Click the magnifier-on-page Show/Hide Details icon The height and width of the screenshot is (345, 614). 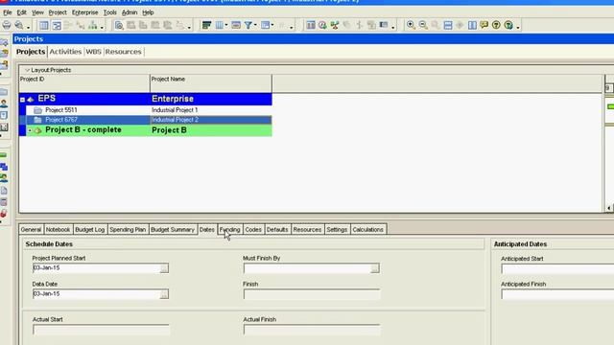click(x=119, y=26)
